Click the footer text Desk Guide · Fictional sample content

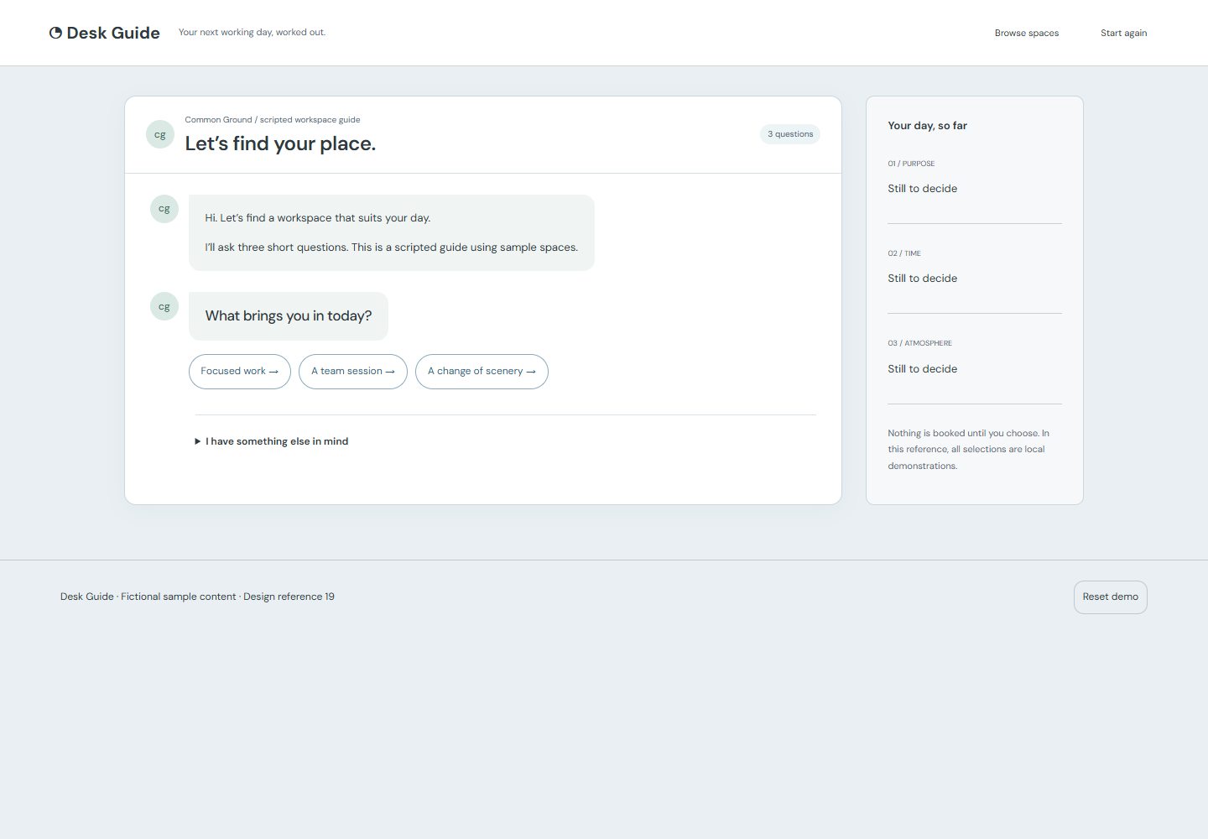[x=197, y=597]
